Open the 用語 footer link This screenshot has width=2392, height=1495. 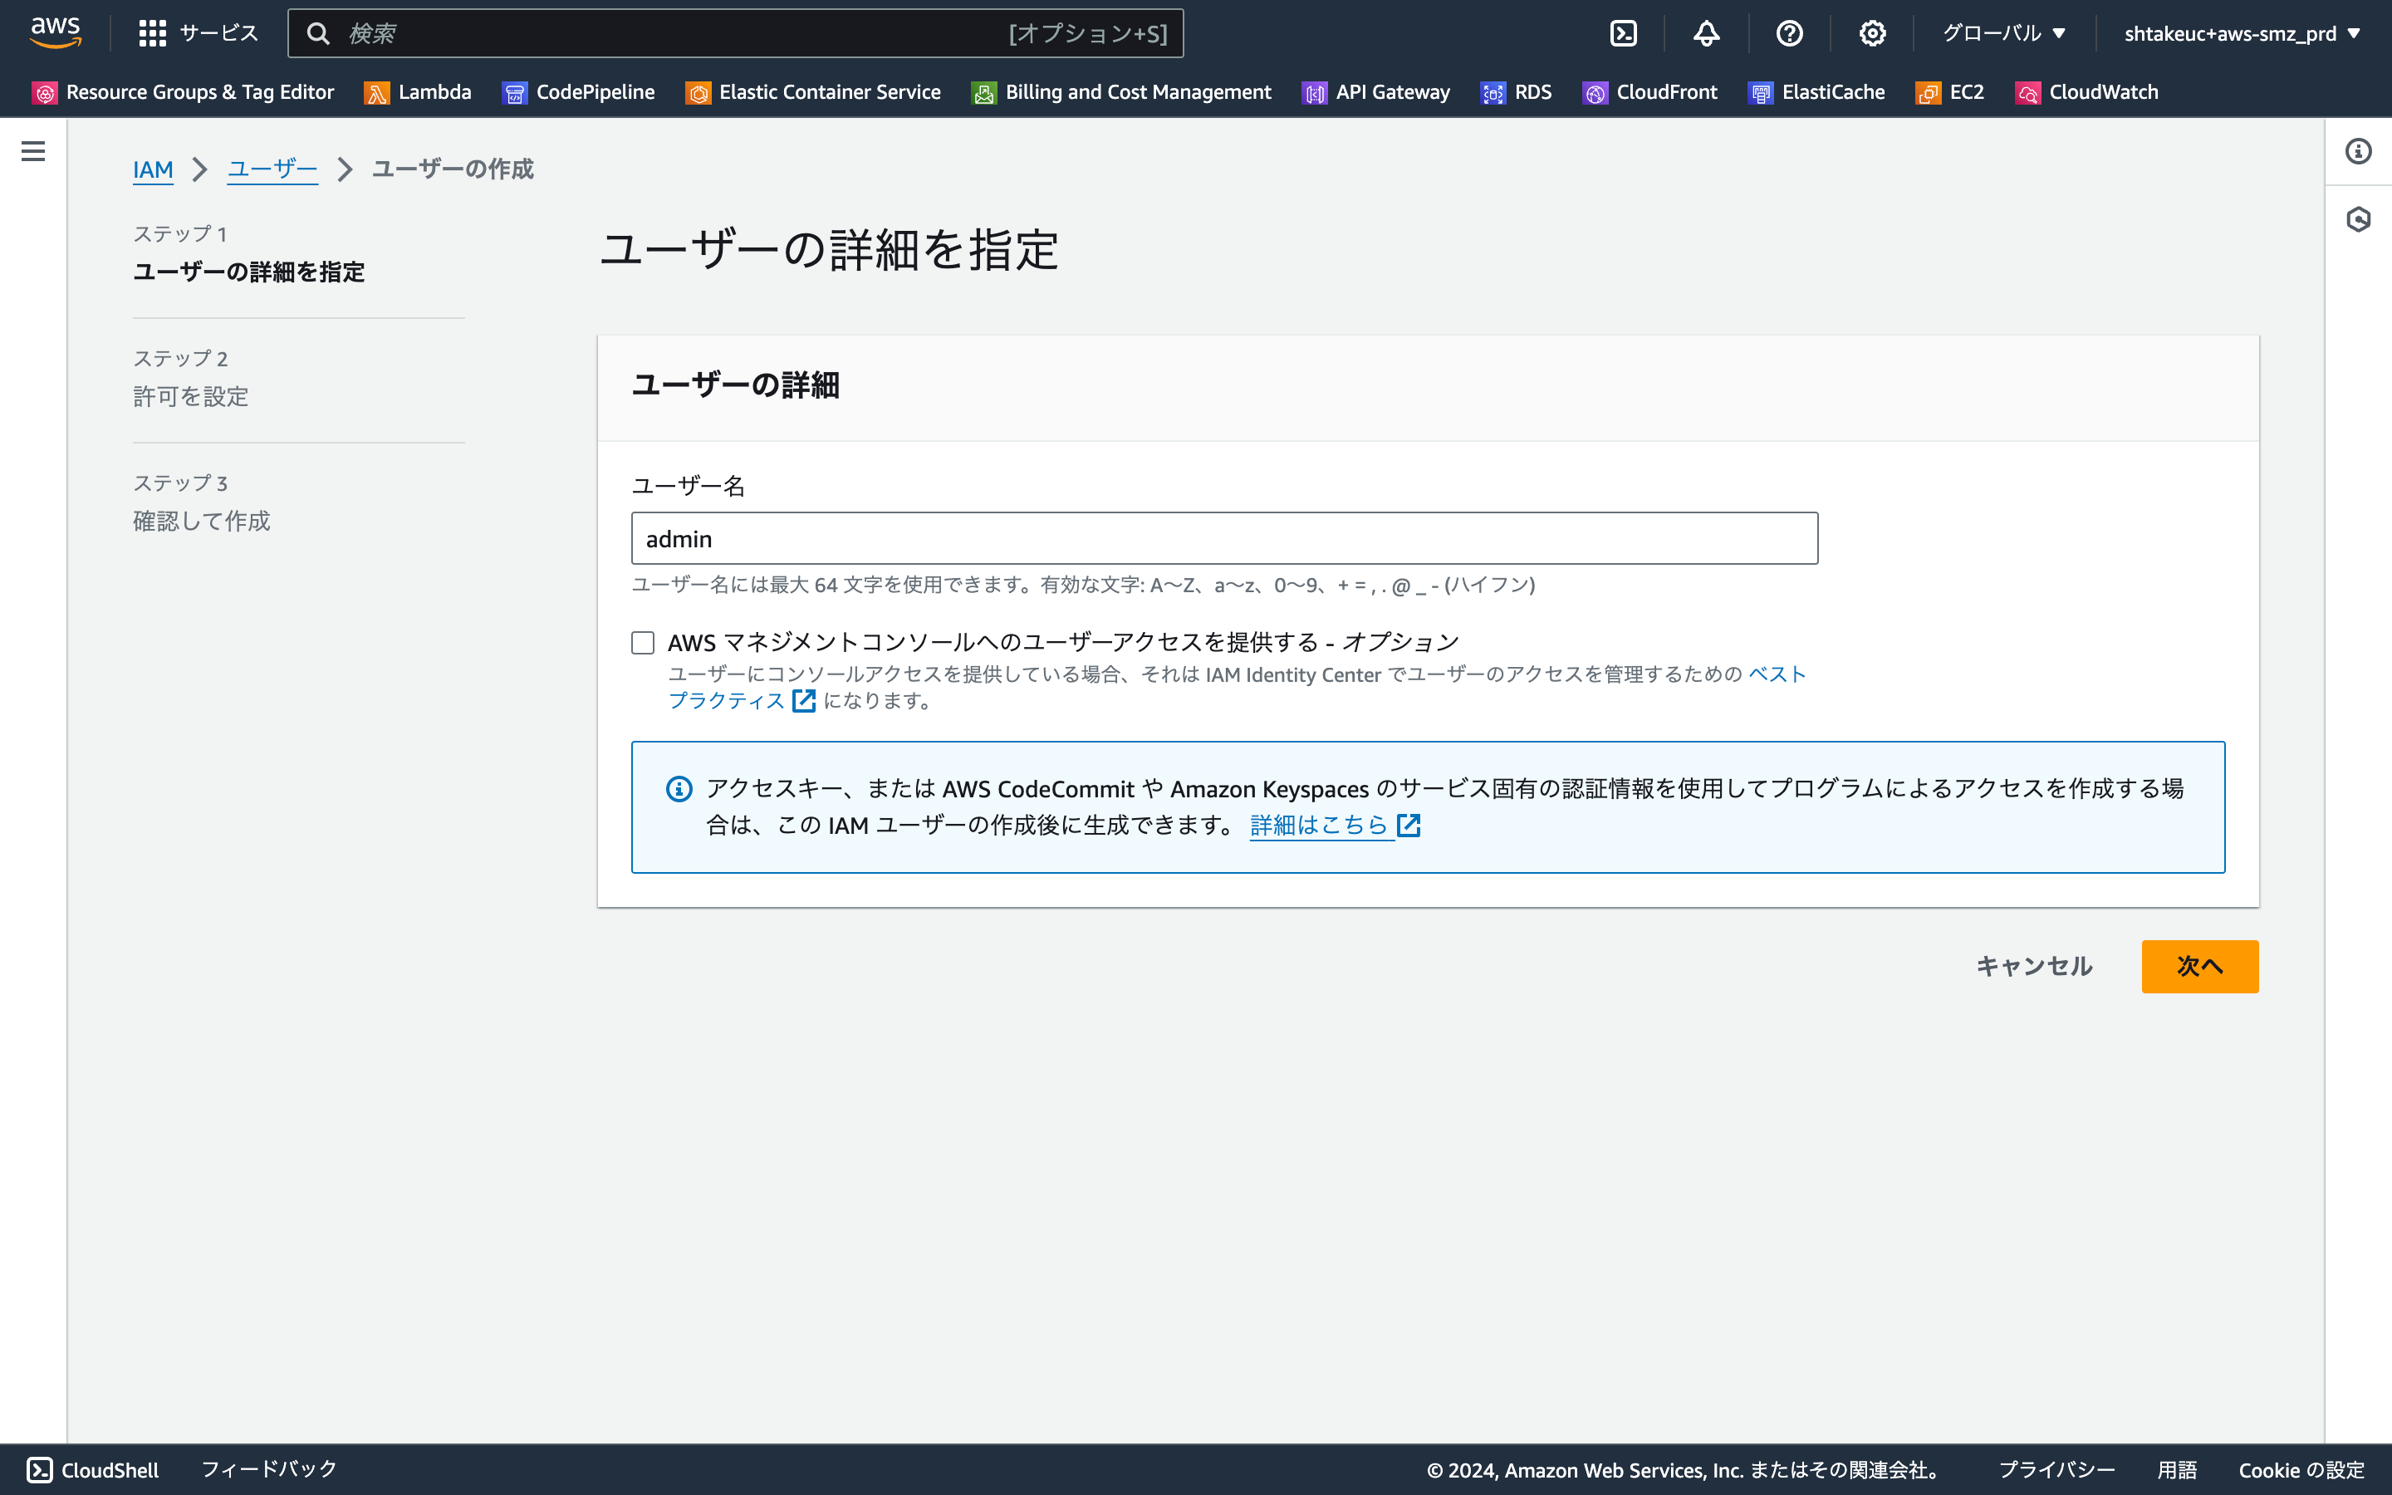(2178, 1470)
